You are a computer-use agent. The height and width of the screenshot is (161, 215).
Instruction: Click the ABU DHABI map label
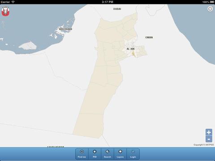65,29
